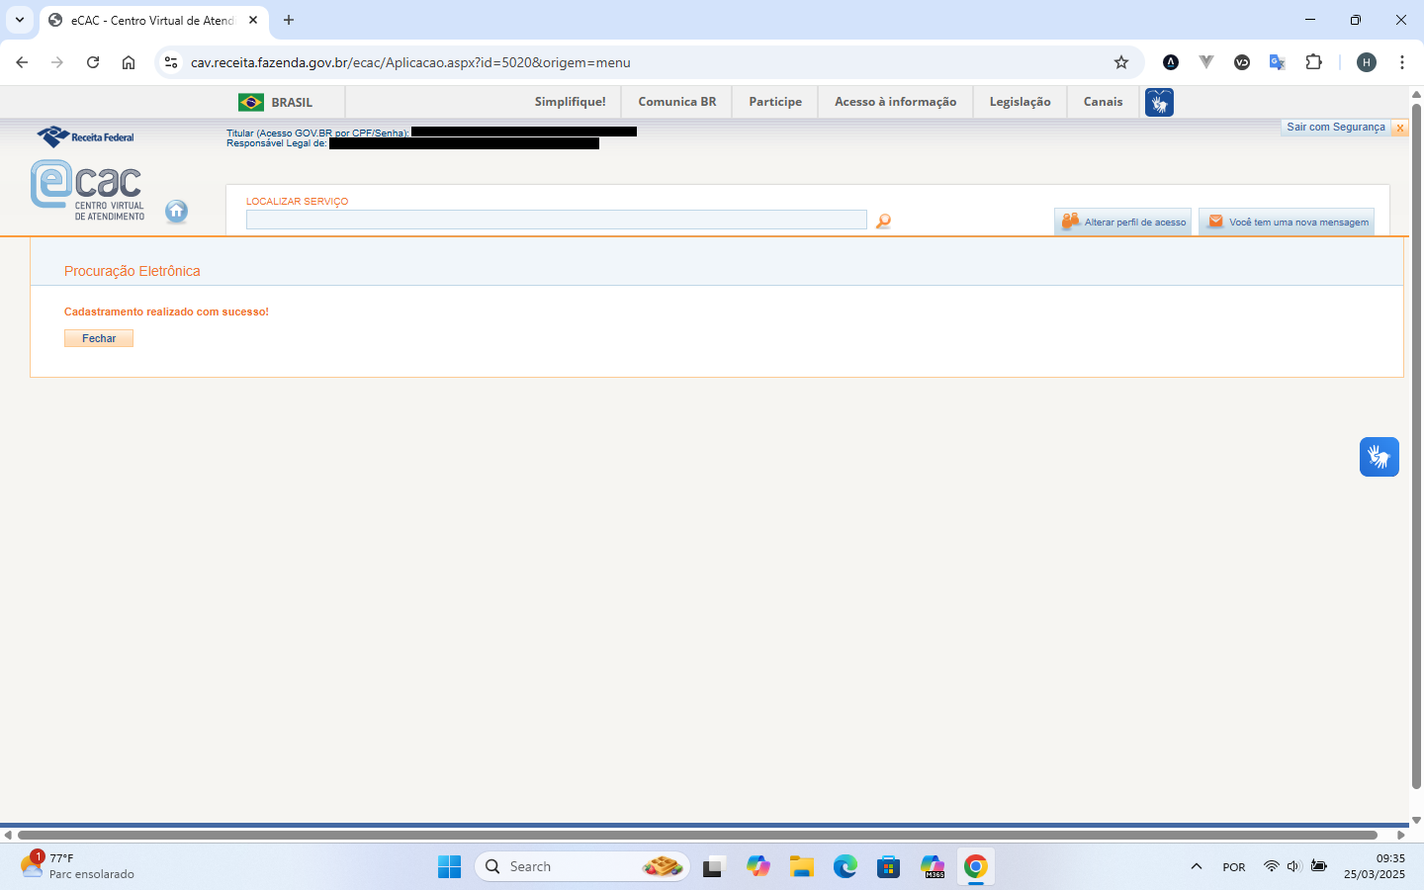Image resolution: width=1424 pixels, height=890 pixels.
Task: Click the floating VLibras sign-language widget
Action: coord(1379,457)
